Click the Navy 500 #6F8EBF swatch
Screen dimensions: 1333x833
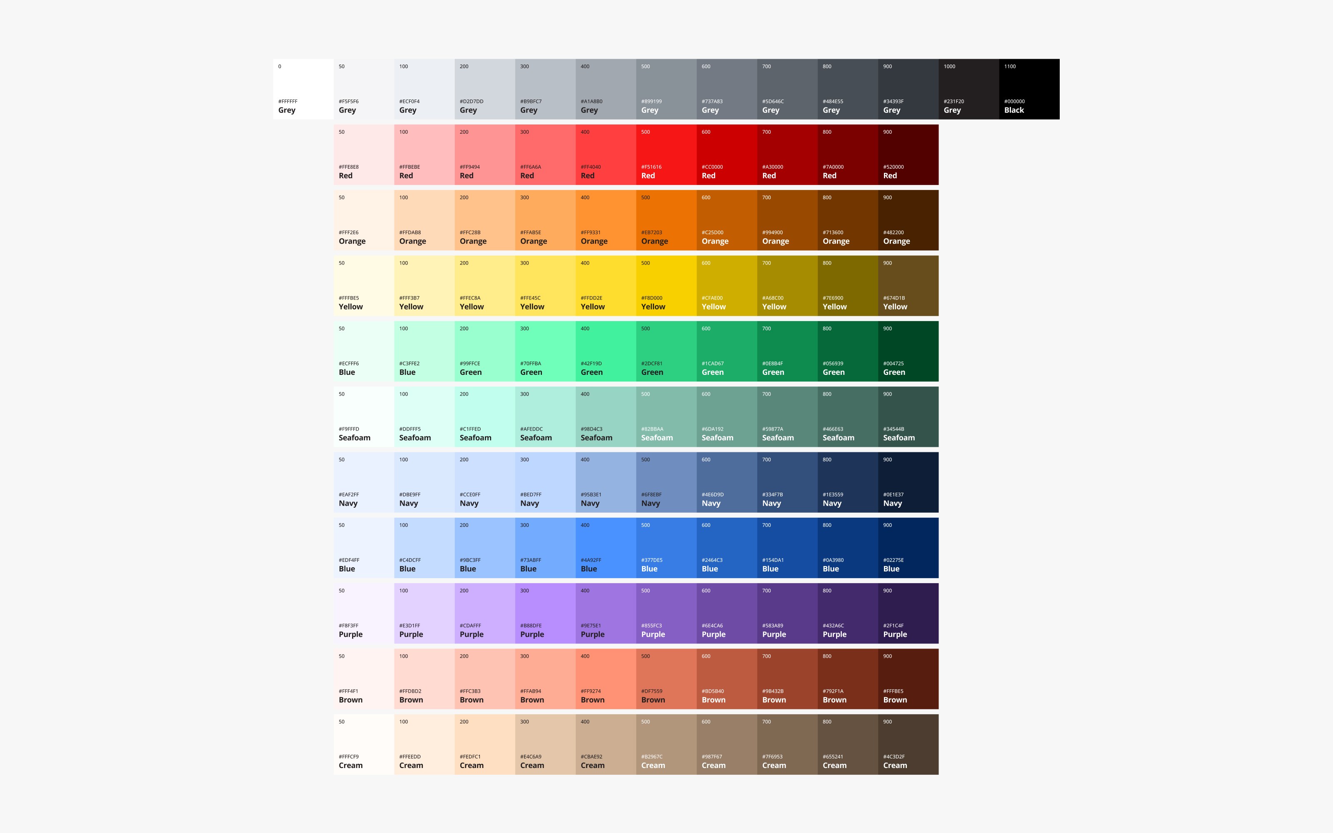[x=666, y=482]
